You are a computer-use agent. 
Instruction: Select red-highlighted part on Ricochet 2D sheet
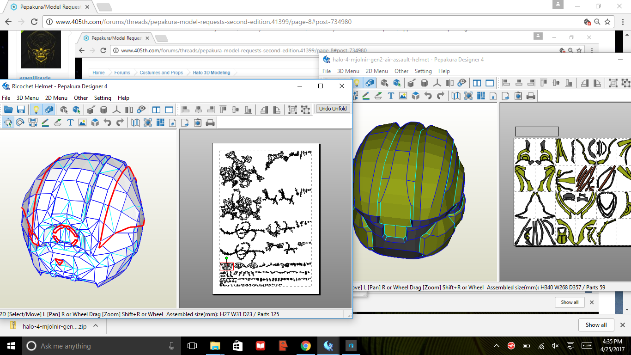pos(226,267)
